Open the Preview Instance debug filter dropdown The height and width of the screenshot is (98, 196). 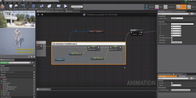pos(77,7)
